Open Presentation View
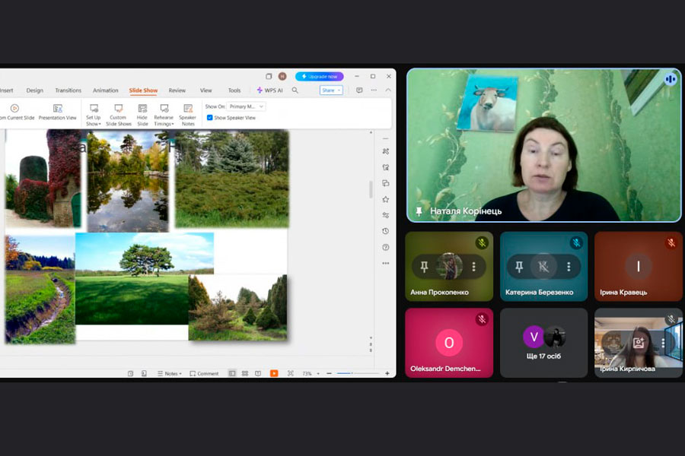This screenshot has height=456, width=685. point(57,112)
